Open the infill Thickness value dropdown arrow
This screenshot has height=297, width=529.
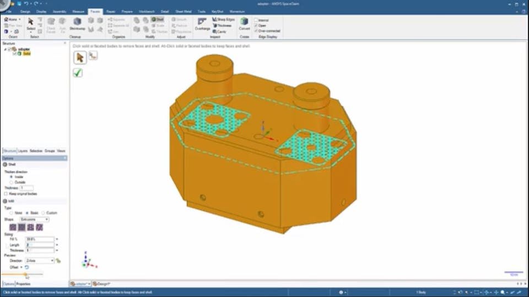pyautogui.click(x=57, y=250)
